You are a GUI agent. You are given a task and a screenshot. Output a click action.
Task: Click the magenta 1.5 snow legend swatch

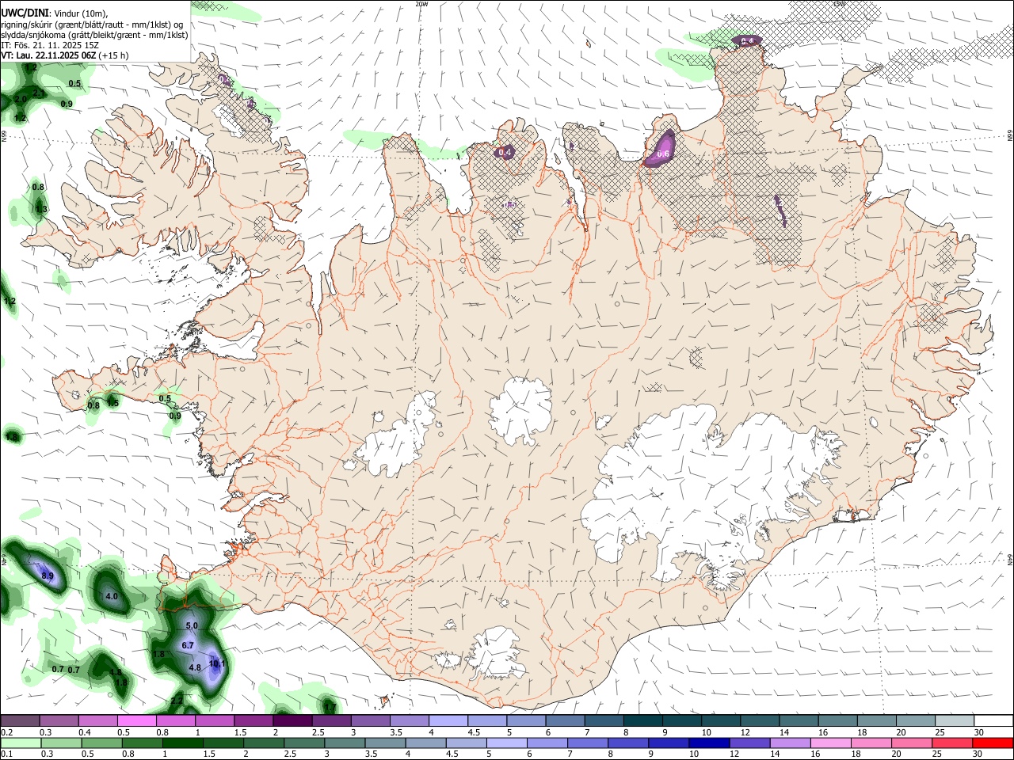253,721
